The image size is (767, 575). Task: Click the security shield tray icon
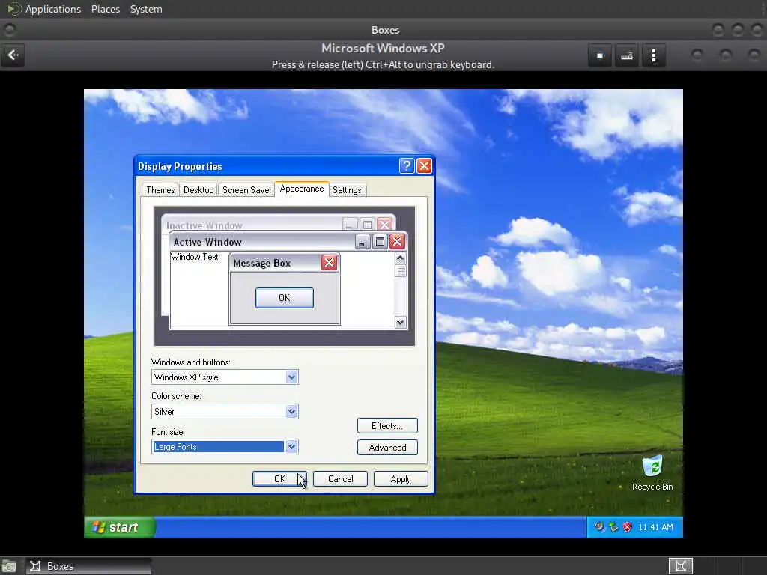(x=628, y=527)
